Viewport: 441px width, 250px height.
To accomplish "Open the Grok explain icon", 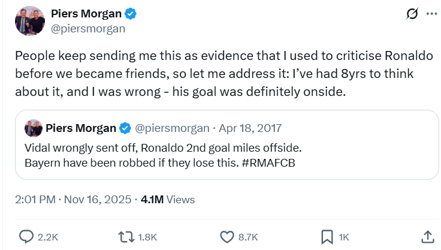I will [x=412, y=14].
